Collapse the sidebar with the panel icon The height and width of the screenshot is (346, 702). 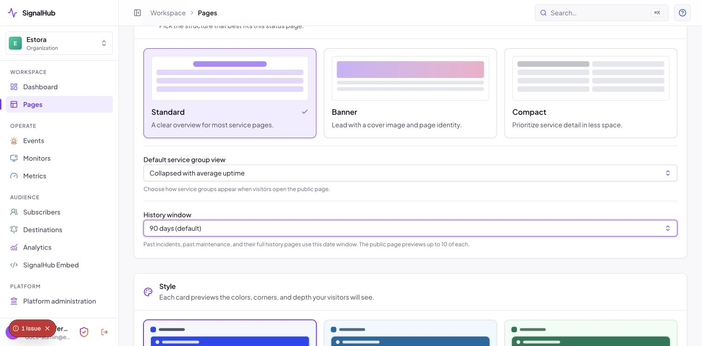(137, 13)
